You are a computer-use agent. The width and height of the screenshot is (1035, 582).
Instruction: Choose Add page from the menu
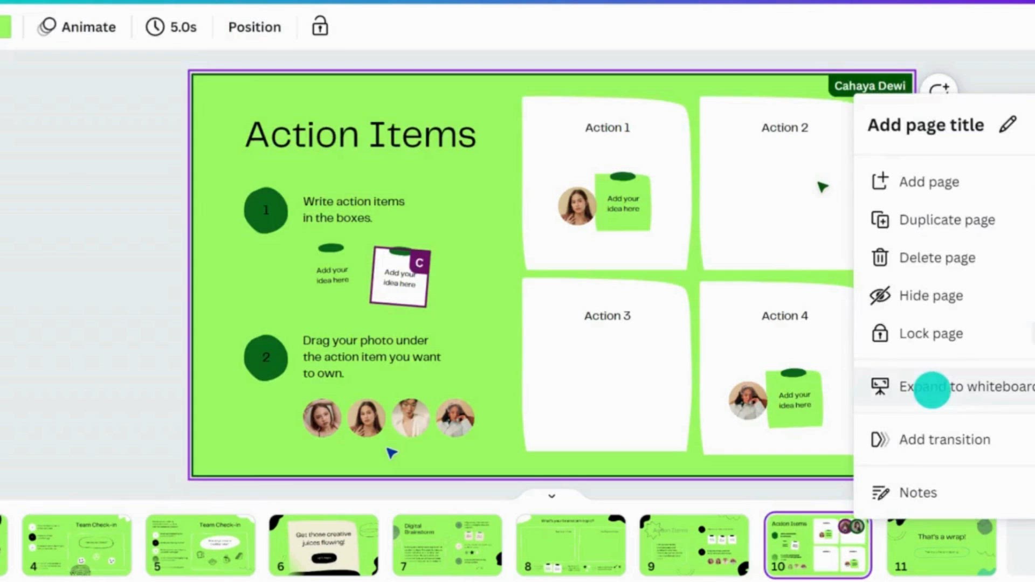(x=944, y=182)
